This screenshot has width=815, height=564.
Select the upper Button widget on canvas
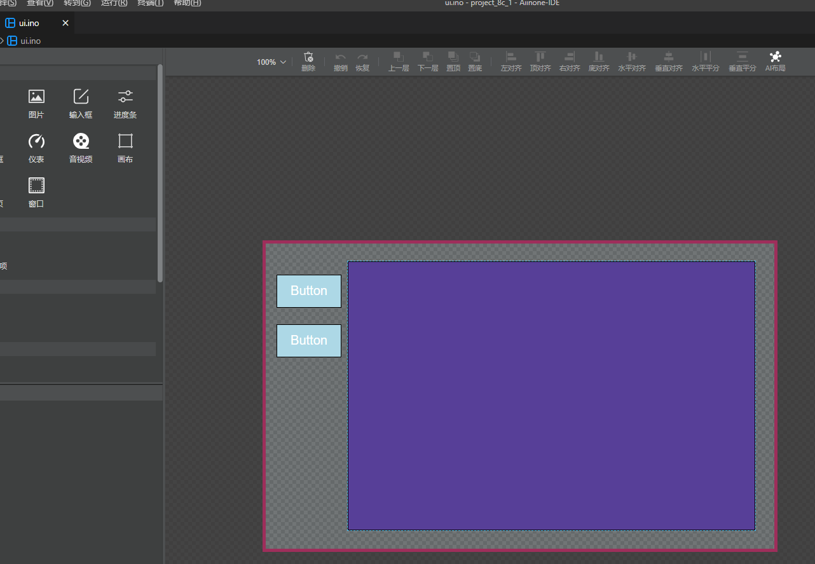click(309, 291)
